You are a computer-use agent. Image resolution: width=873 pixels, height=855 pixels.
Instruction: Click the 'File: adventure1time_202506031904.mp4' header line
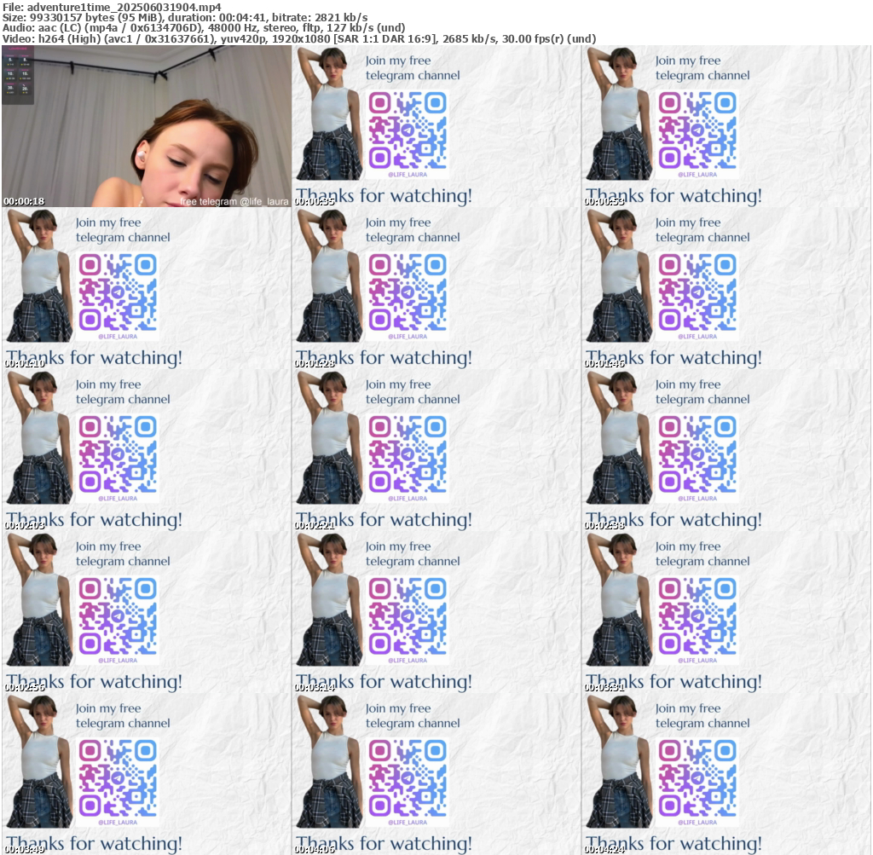pos(112,7)
